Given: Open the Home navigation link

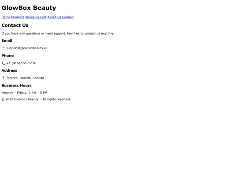Looking at the screenshot, I should (6, 17).
